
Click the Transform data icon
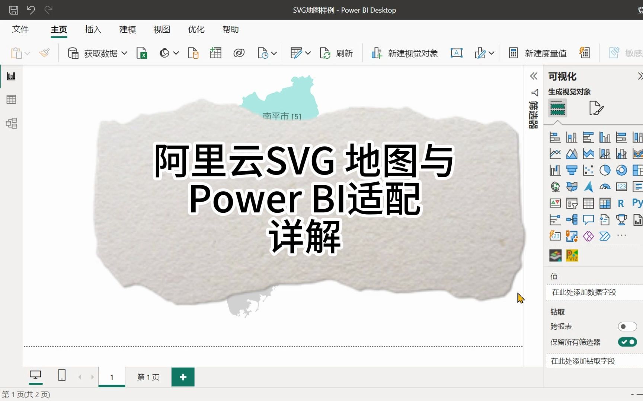296,53
